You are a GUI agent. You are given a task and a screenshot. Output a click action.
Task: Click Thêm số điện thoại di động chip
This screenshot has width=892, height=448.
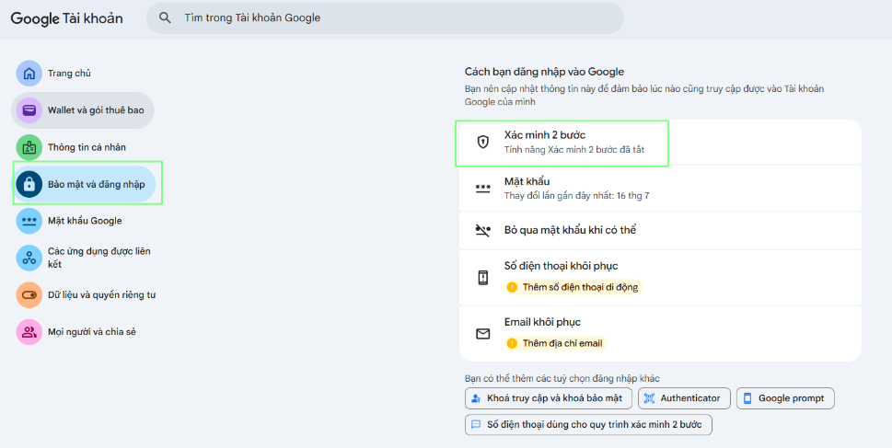pos(573,287)
